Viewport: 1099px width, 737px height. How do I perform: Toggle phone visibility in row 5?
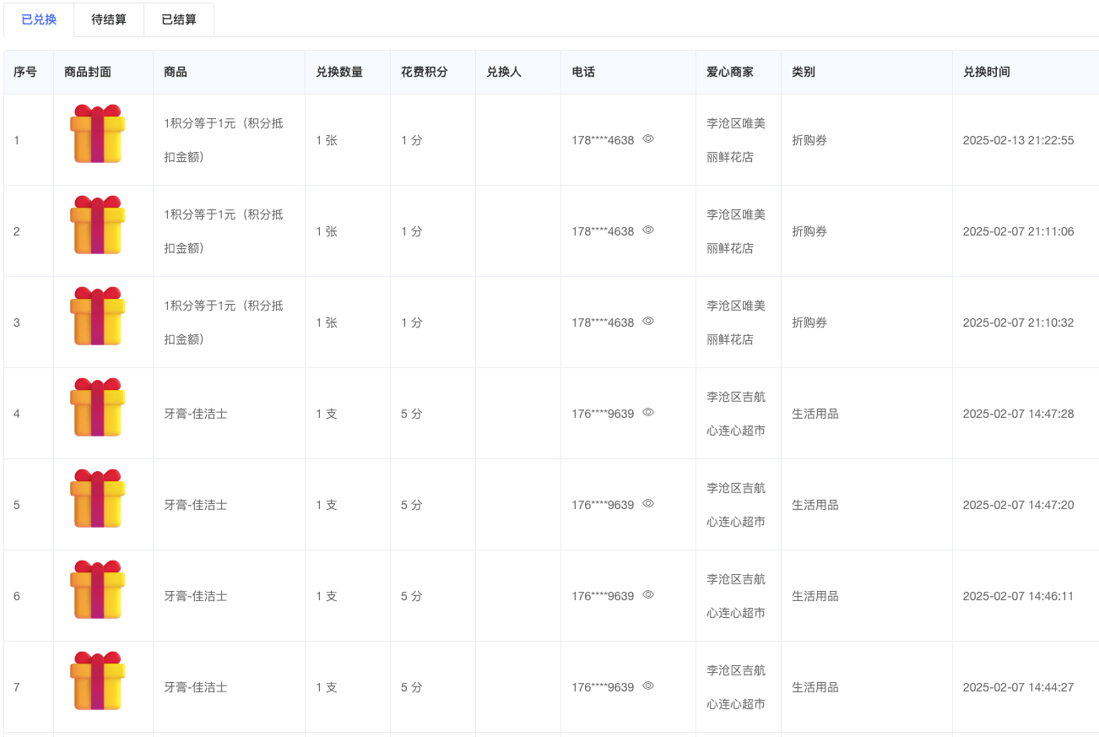(x=648, y=504)
